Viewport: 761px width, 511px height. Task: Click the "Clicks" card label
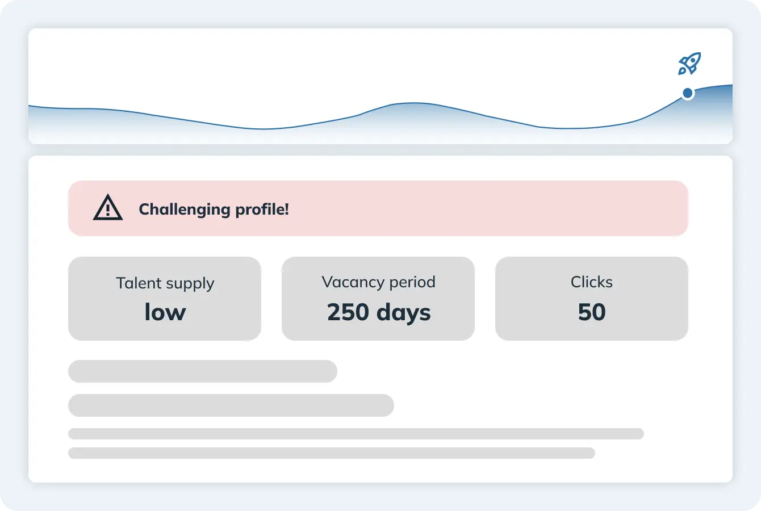click(x=591, y=282)
